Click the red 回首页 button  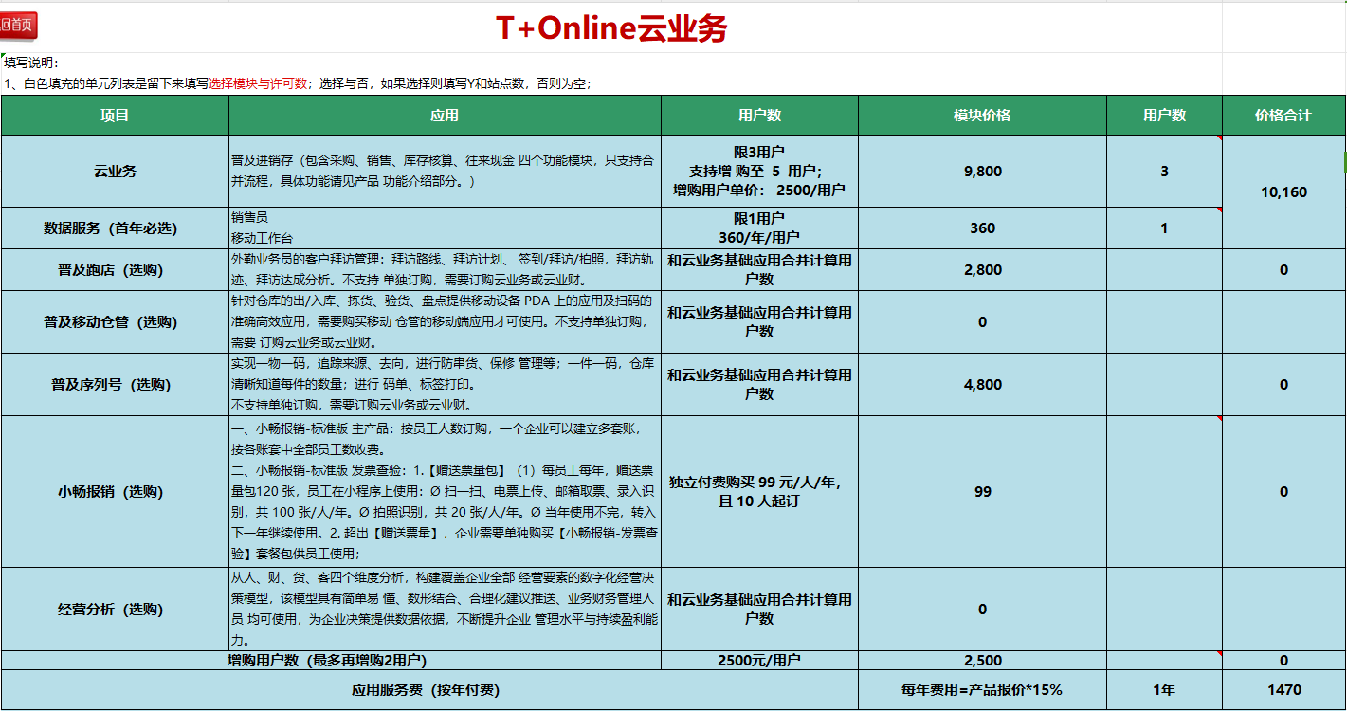coord(19,25)
